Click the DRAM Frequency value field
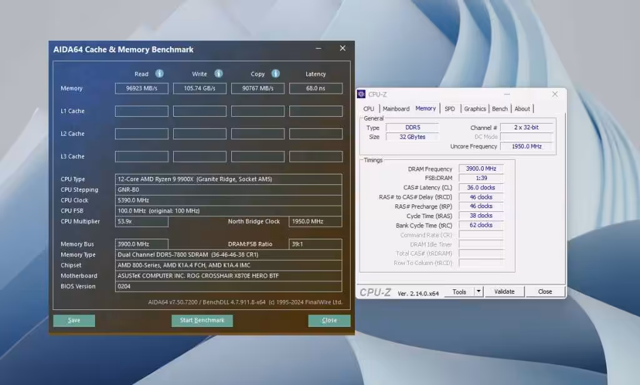Screen dimensions: 640x385 pyautogui.click(x=481, y=168)
